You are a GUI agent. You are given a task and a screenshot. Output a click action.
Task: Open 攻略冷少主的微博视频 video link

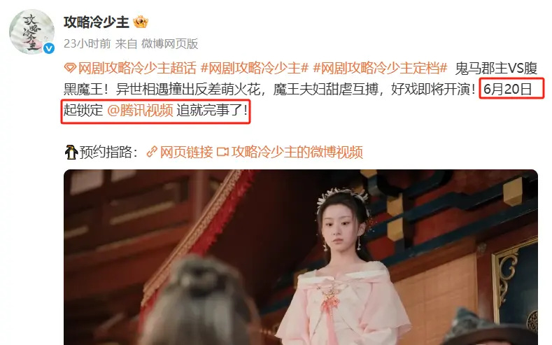(x=297, y=152)
